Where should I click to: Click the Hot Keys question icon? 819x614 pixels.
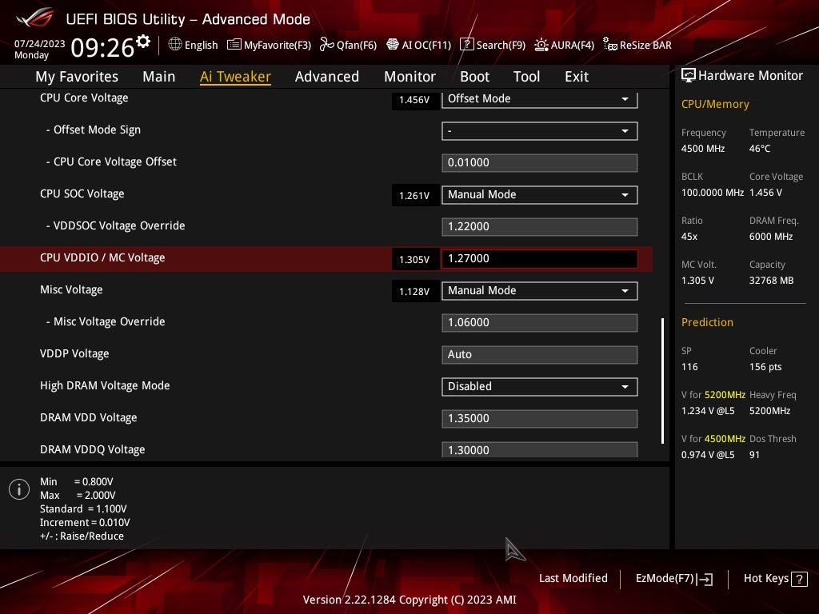[x=799, y=579]
